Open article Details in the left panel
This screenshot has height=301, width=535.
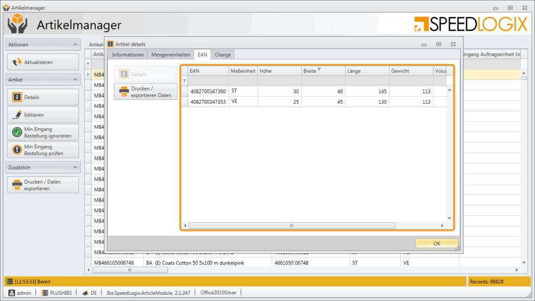pos(43,97)
